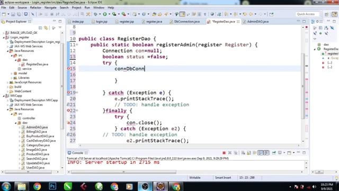Click the Quick Access search field
Image resolution: width=339 pixels, height=191 pixels.
click(x=307, y=14)
